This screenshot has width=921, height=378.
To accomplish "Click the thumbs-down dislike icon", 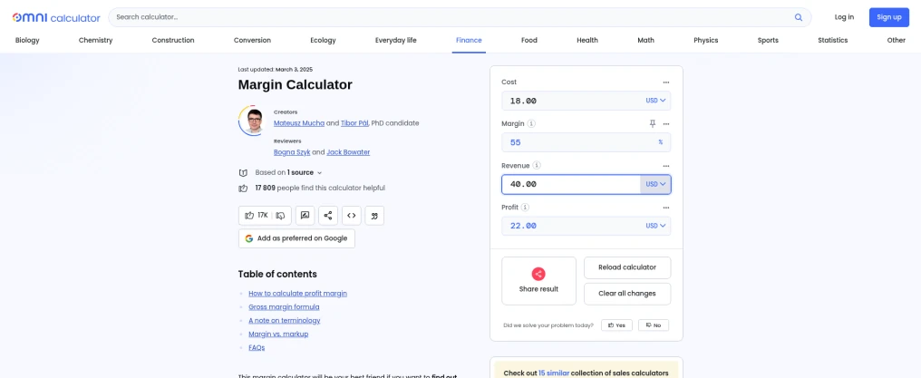I will [280, 216].
